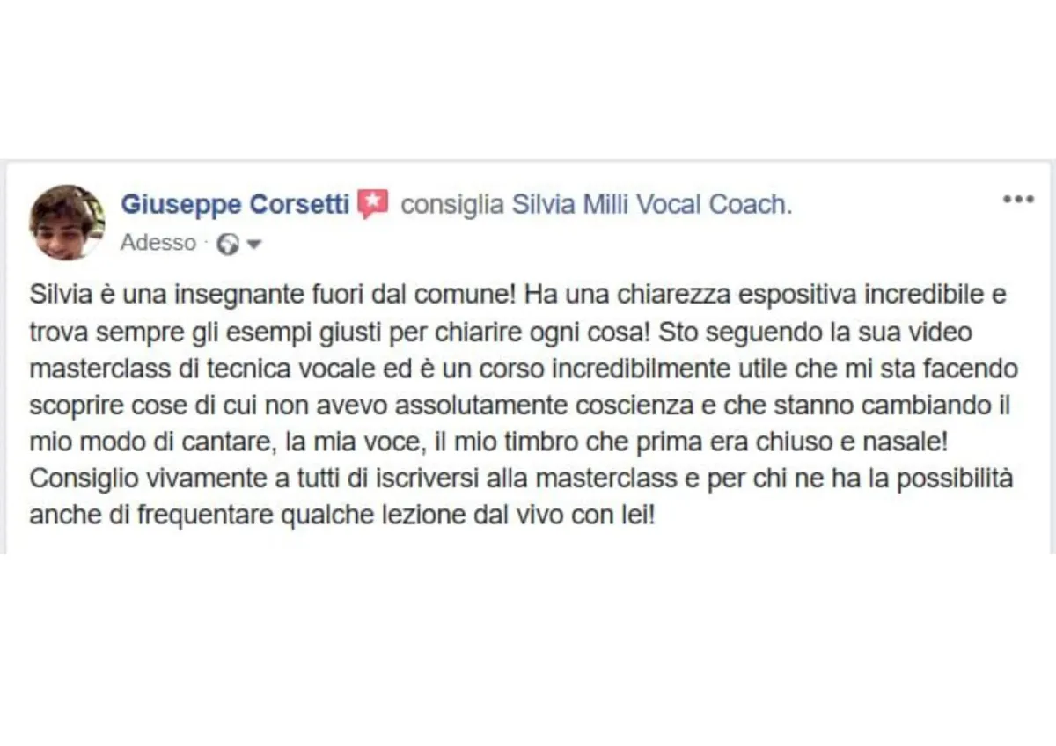Click the line starting masterclass di tecnica vocale
Screen dimensions: 1056x746
point(524,367)
